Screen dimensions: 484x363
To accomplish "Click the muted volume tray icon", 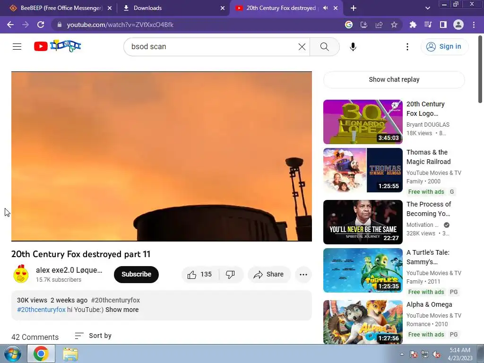I will [x=436, y=354].
